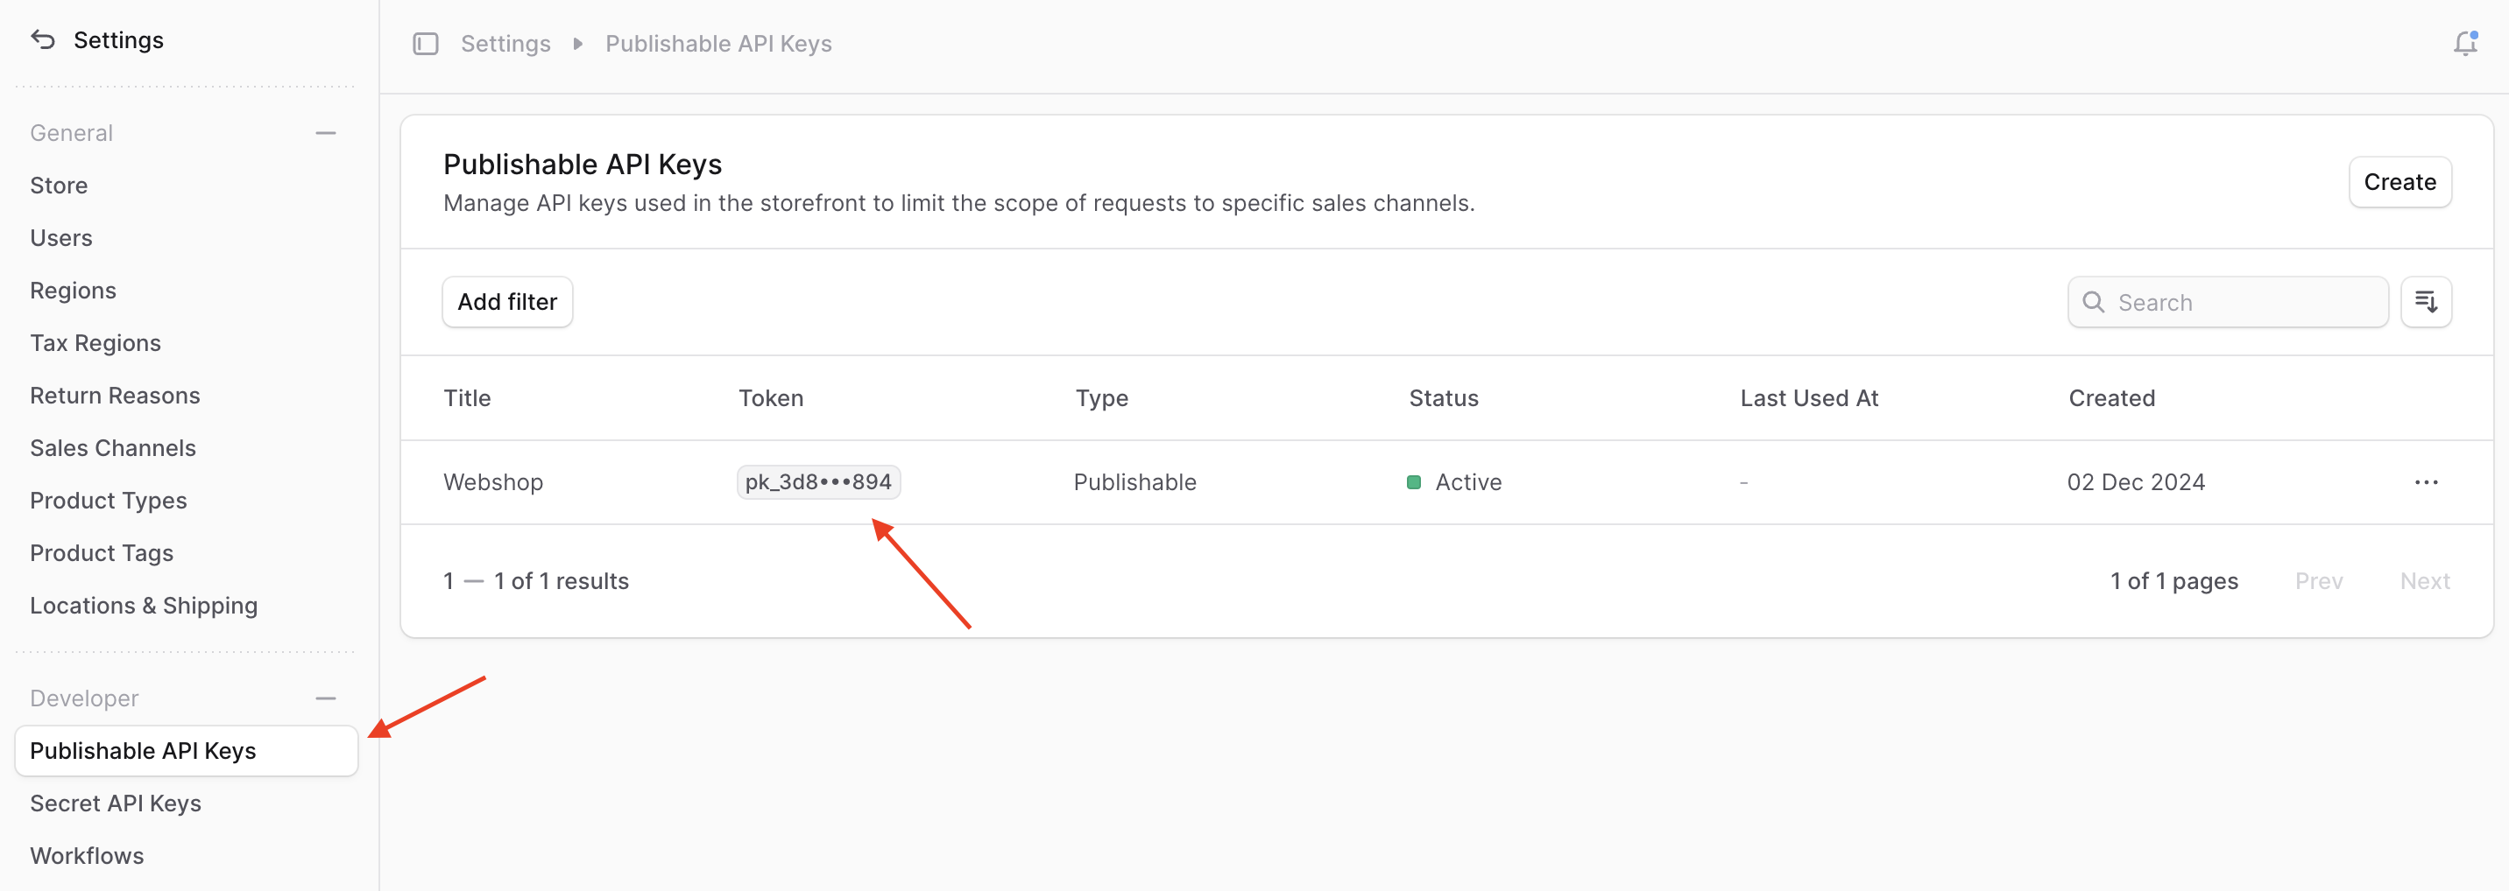Open row actions for the Webshop key
The image size is (2509, 891).
[x=2428, y=481]
